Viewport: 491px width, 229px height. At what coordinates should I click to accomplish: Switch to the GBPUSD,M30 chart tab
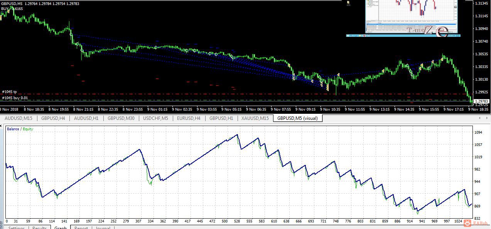(x=121, y=118)
